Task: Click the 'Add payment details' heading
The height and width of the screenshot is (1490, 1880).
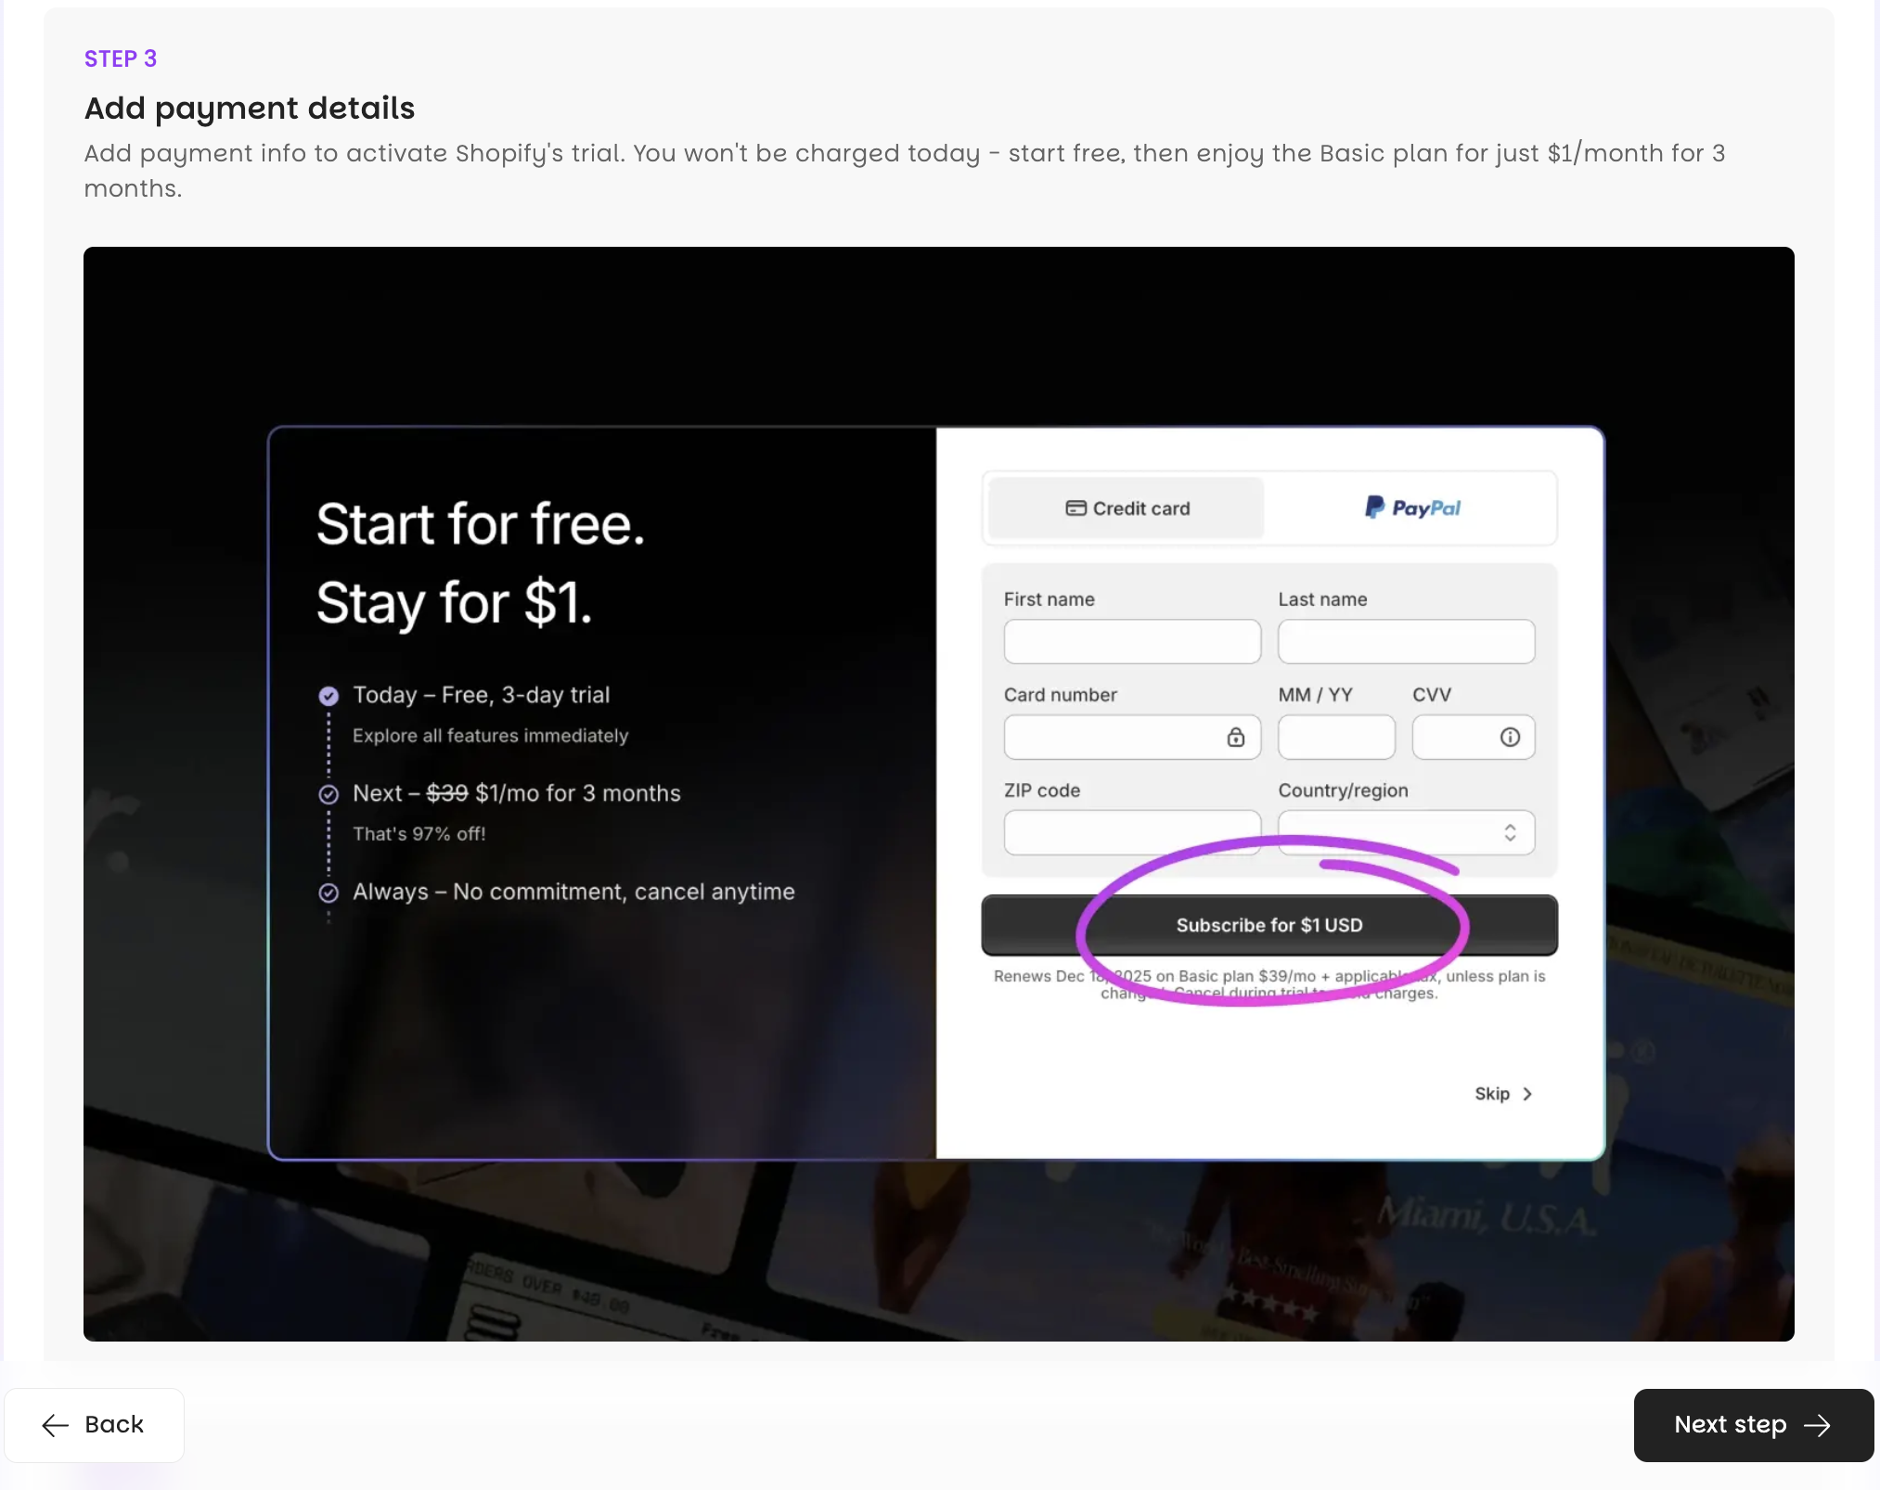Action: tap(250, 108)
